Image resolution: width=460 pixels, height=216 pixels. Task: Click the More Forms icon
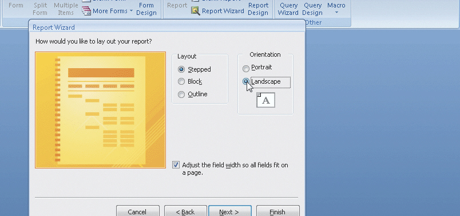click(x=86, y=11)
